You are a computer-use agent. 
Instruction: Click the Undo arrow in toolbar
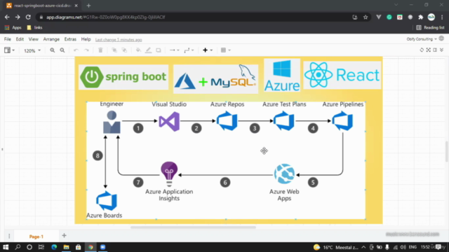click(76, 50)
